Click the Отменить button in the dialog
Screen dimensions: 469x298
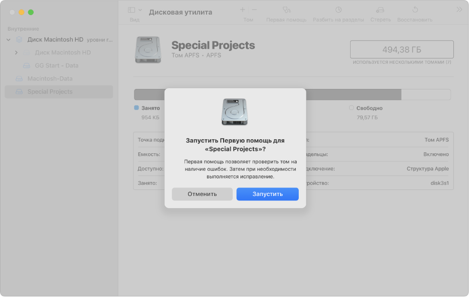tap(202, 194)
